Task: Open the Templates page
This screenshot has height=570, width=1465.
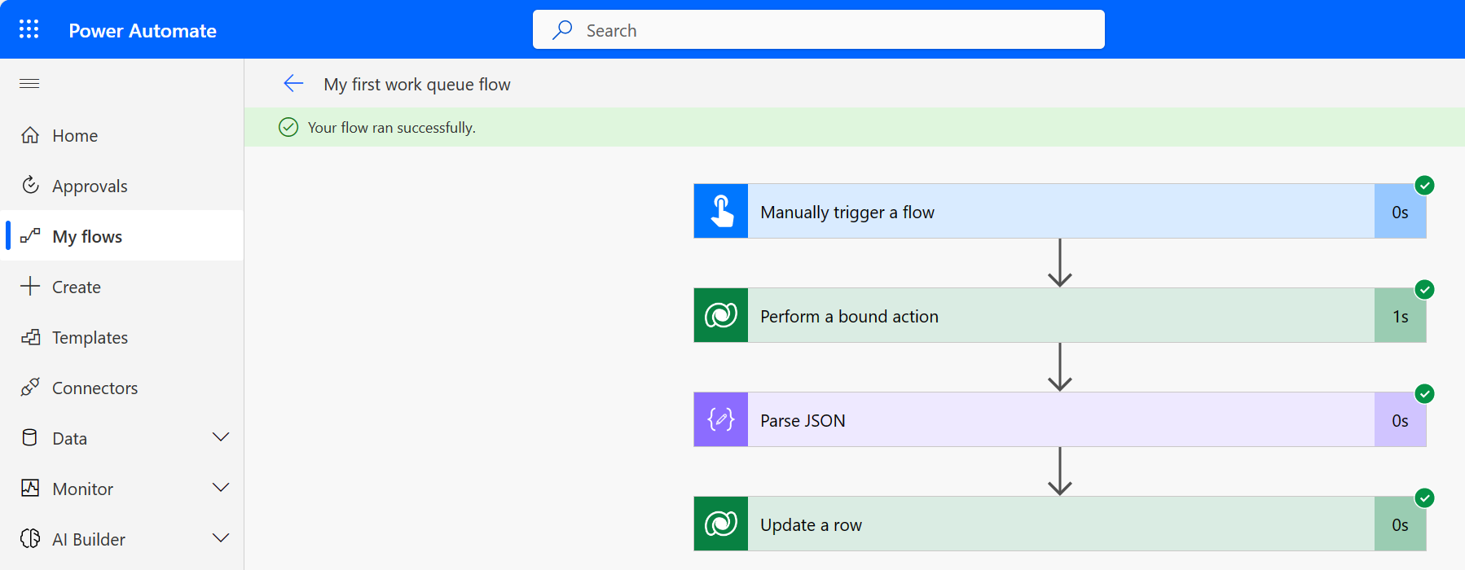Action: click(90, 338)
